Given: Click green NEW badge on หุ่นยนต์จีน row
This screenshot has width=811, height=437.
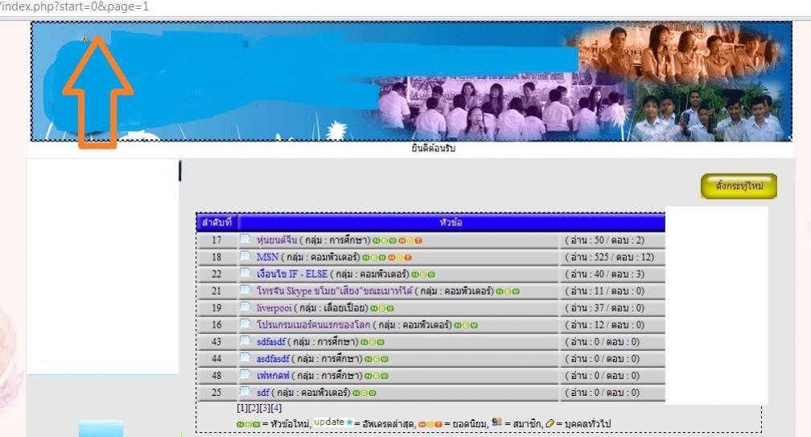Looking at the screenshot, I should pyautogui.click(x=385, y=241).
